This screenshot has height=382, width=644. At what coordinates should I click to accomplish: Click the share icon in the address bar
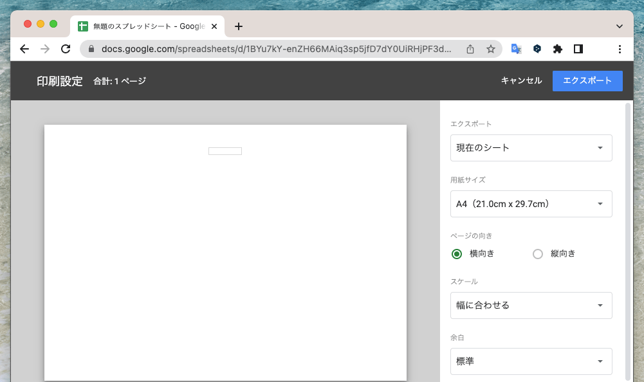[470, 49]
